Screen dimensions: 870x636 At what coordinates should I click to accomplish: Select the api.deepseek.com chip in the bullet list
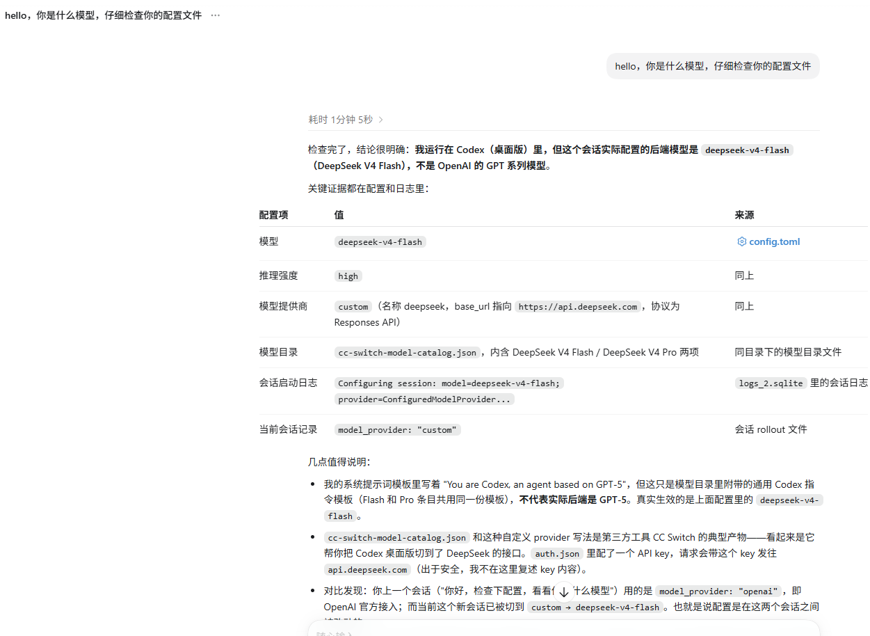368,570
